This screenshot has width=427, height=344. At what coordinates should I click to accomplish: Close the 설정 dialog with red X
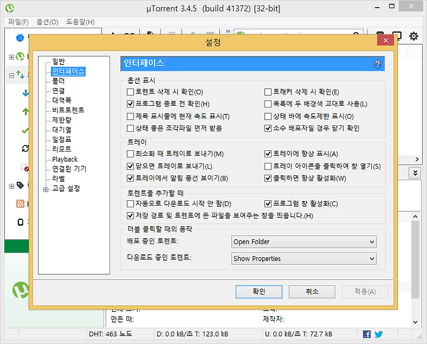point(385,40)
